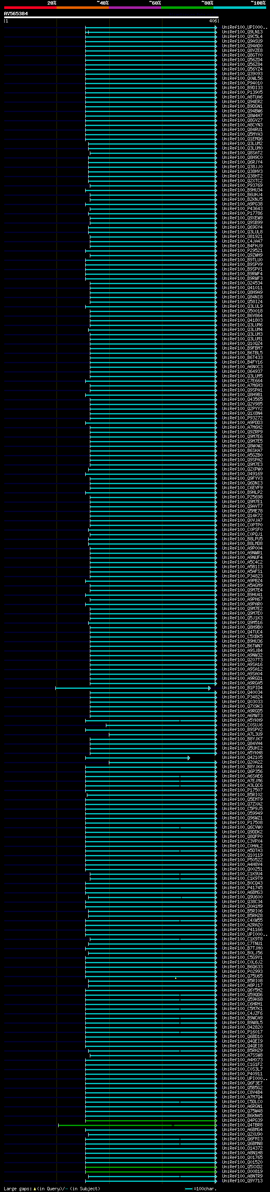Click the =100char. scale legend
The width and height of the screenshot is (270, 1192).
coord(201,1188)
